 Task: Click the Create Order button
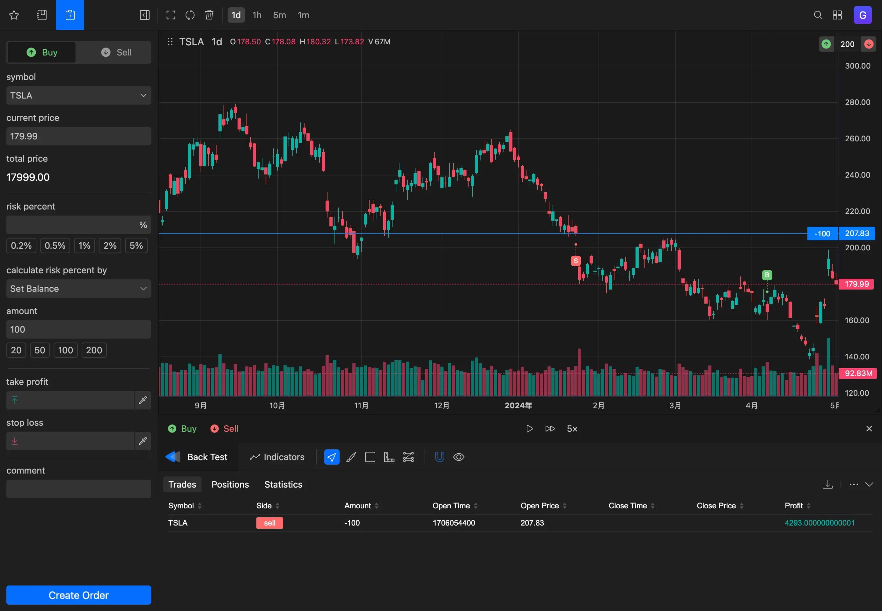(x=78, y=595)
